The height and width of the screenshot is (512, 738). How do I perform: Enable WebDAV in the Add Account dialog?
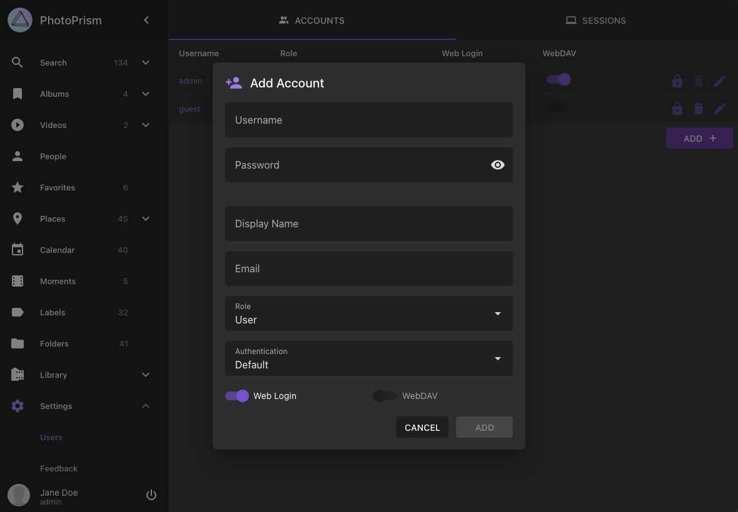click(x=385, y=396)
